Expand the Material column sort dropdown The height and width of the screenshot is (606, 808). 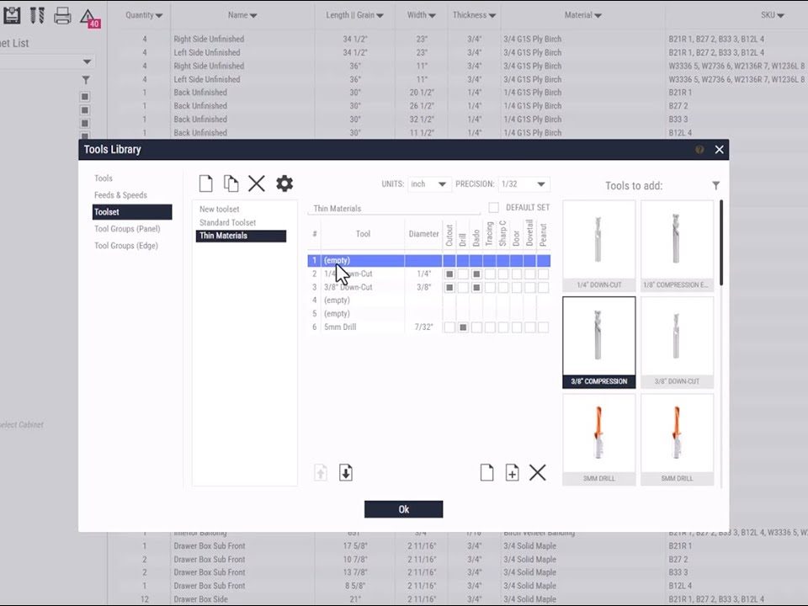pyautogui.click(x=598, y=15)
